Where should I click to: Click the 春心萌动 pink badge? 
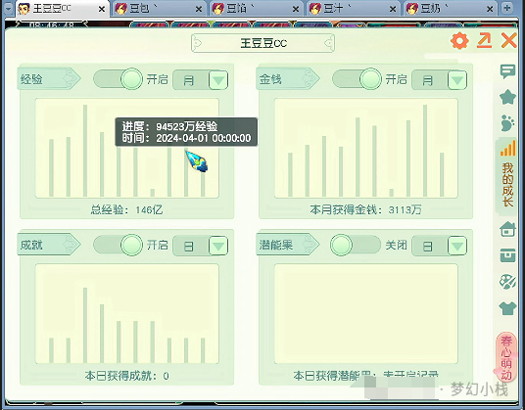[506, 357]
